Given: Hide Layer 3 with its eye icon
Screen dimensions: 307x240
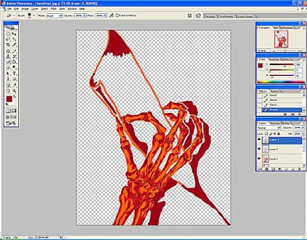Looking at the screenshot, I should (x=259, y=139).
